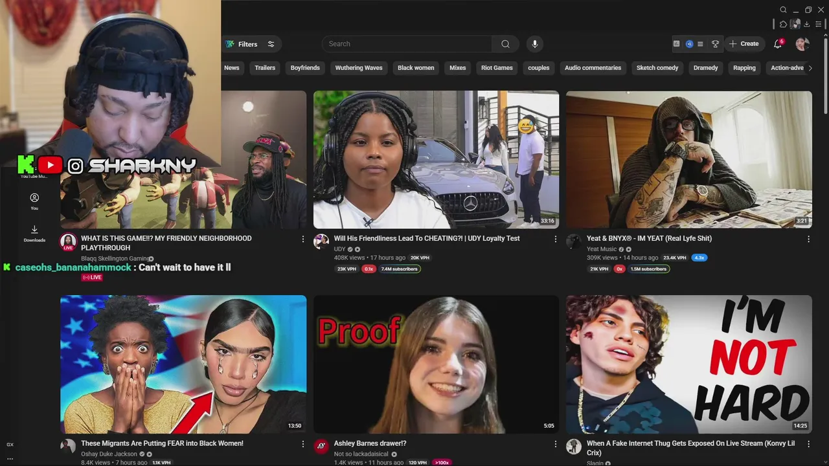Open video title Yeat & BNYX IM YEAT
The height and width of the screenshot is (466, 829).
(x=649, y=239)
